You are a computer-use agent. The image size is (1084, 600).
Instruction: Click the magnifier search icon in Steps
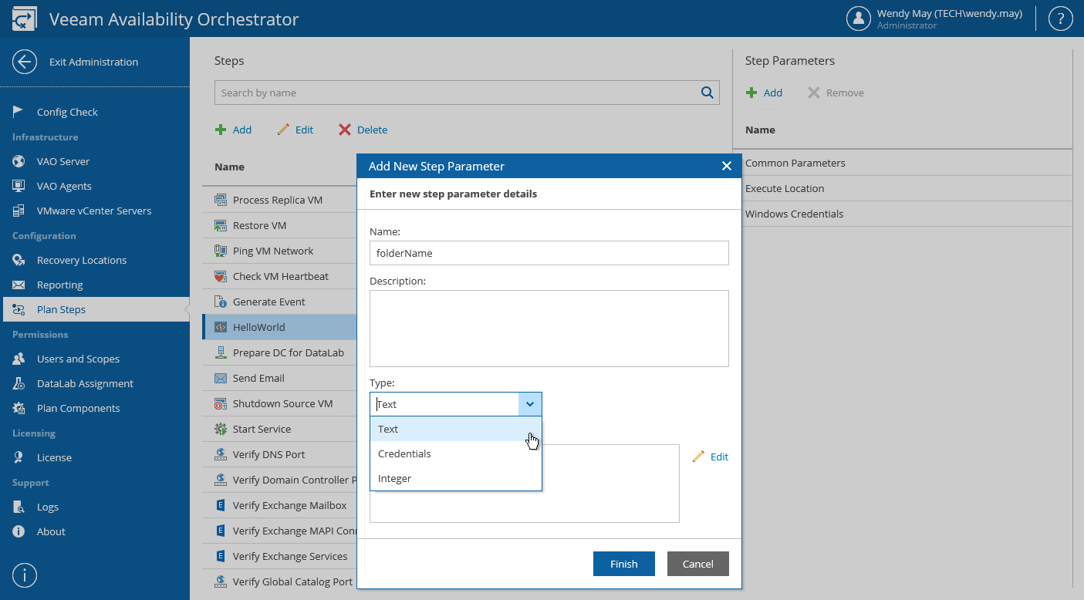707,93
